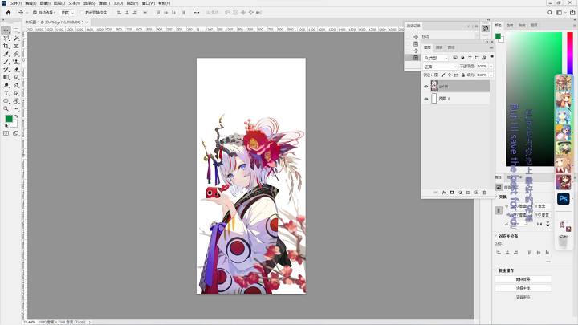Image resolution: width=578 pixels, height=325 pixels.
Task: Select the Rectangular Marquee tool
Action: point(16,30)
